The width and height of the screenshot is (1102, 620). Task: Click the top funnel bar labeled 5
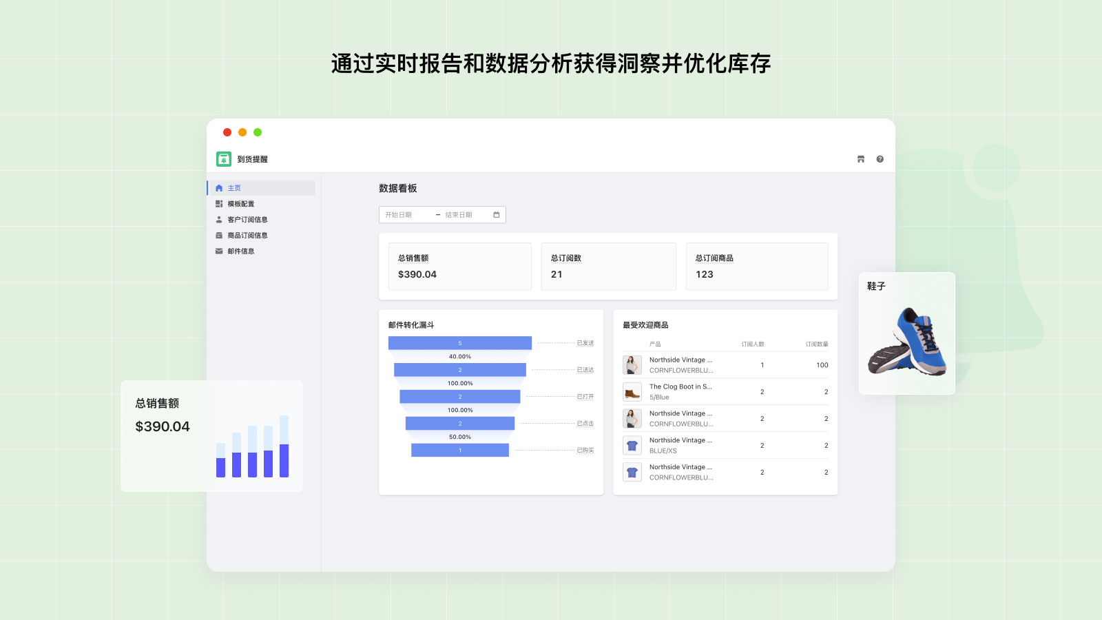point(460,343)
